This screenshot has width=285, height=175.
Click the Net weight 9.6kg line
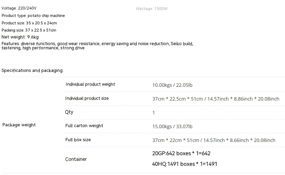[20, 37]
